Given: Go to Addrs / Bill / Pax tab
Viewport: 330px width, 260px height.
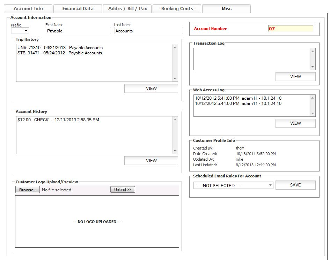Looking at the screenshot, I should pyautogui.click(x=127, y=9).
